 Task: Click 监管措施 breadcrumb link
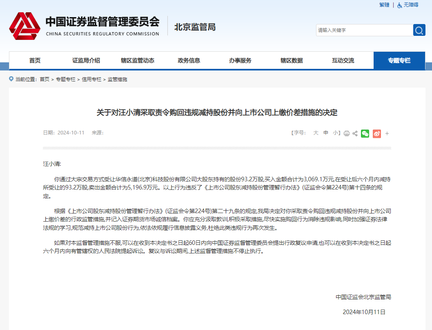(118, 79)
